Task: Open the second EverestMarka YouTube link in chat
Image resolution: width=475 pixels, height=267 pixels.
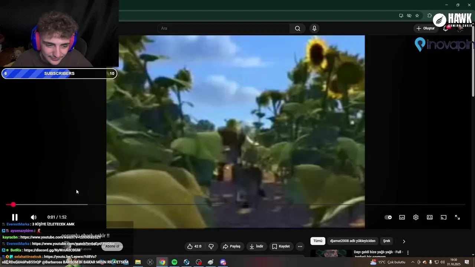Action: (x=73, y=244)
